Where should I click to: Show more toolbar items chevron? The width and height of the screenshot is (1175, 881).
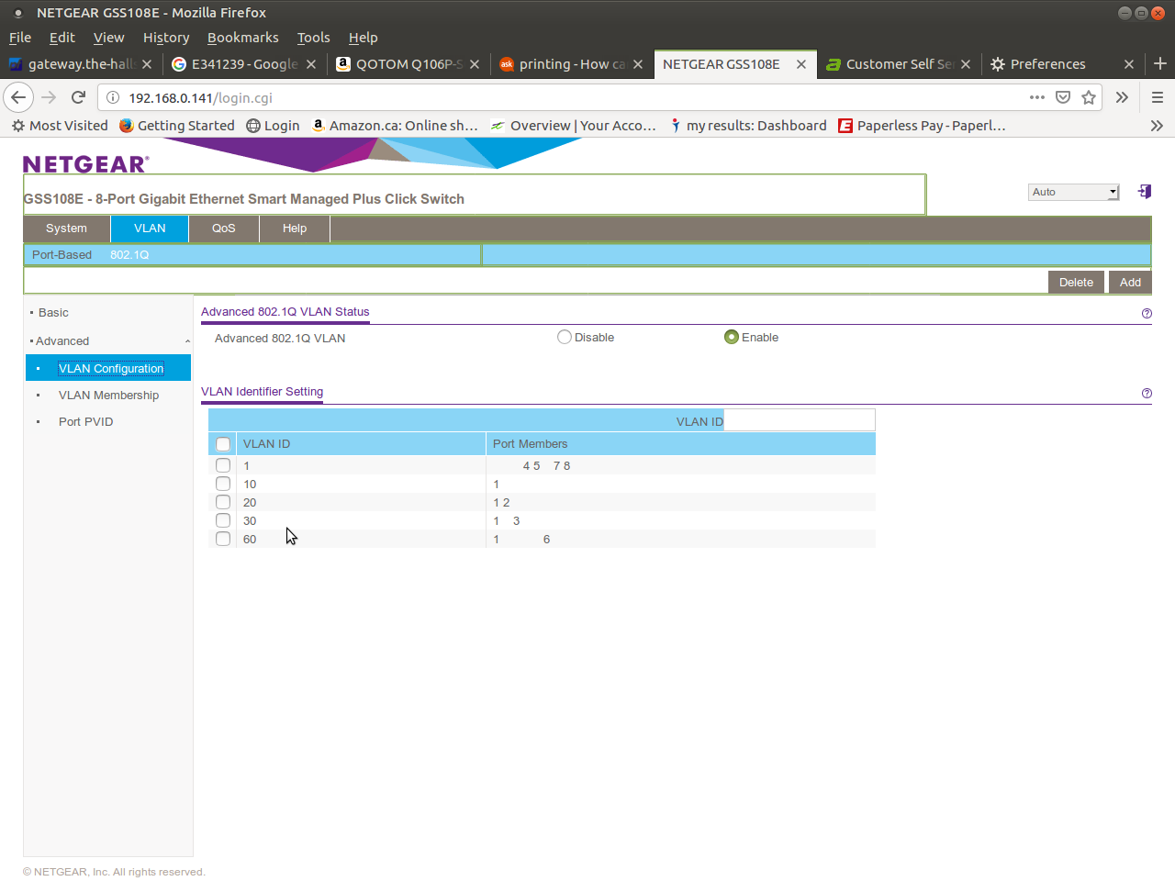[1122, 97]
